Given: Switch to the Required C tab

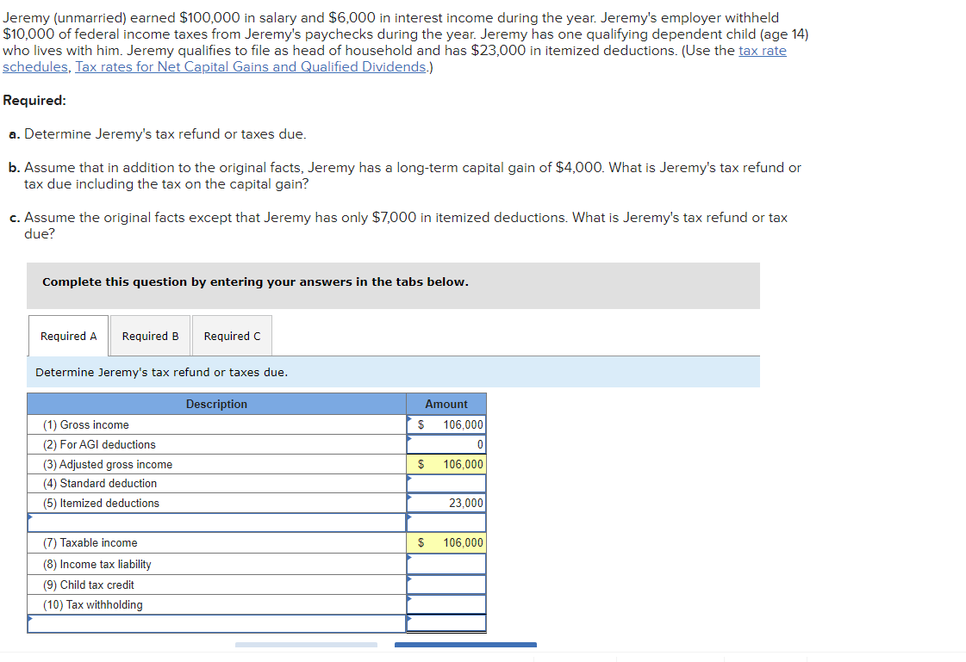Looking at the screenshot, I should pyautogui.click(x=232, y=336).
